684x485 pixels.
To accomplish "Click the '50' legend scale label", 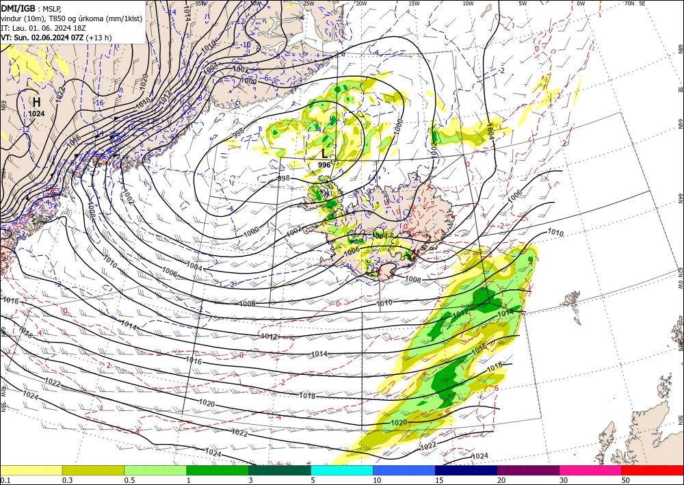I will coord(626,480).
